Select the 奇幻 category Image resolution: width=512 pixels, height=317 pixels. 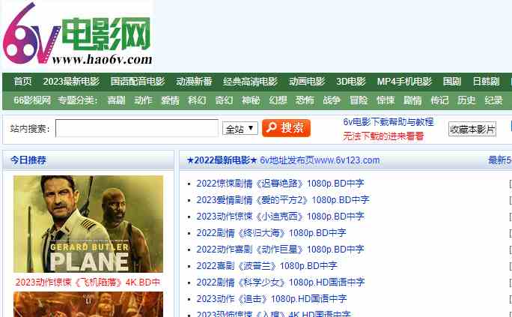click(x=224, y=100)
